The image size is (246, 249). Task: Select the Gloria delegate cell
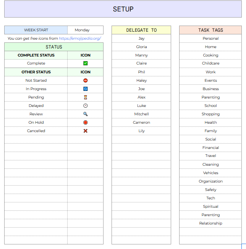coord(141,47)
